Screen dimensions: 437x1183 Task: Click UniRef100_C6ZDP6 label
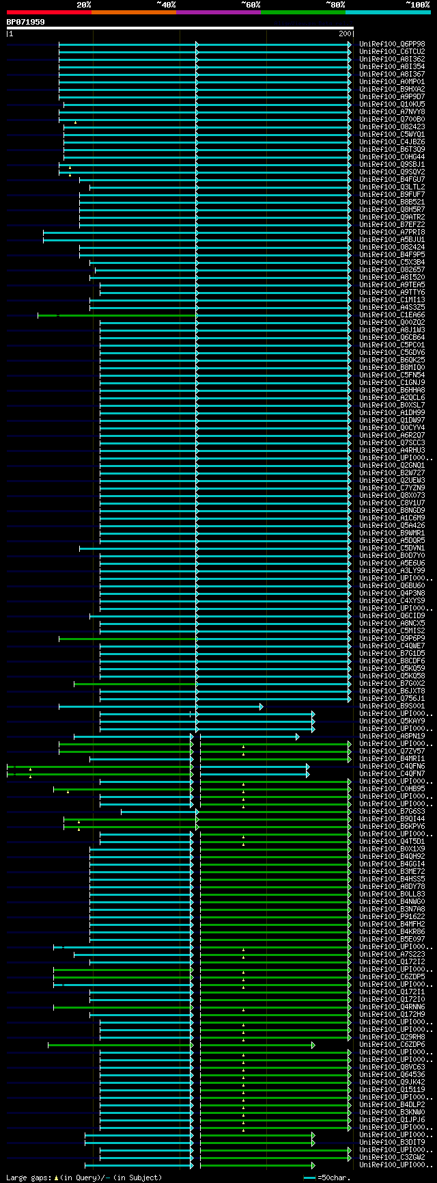pos(392,1044)
